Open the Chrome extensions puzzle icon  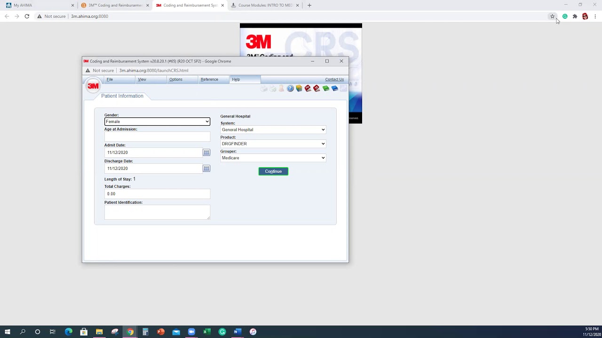tap(575, 16)
